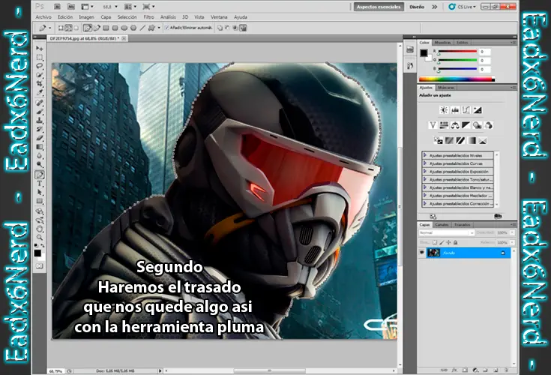Select the Path Selection tool

[39, 192]
